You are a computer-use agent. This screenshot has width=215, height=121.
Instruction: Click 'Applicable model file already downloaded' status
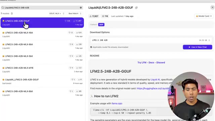[x=109, y=47]
